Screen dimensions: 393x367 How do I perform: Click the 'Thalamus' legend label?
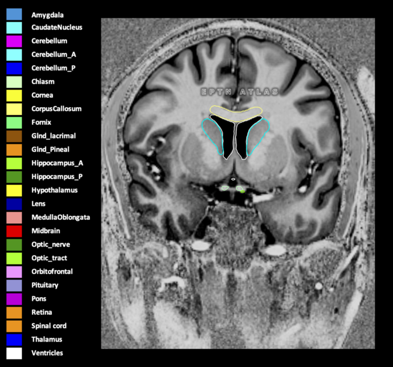tap(47, 339)
